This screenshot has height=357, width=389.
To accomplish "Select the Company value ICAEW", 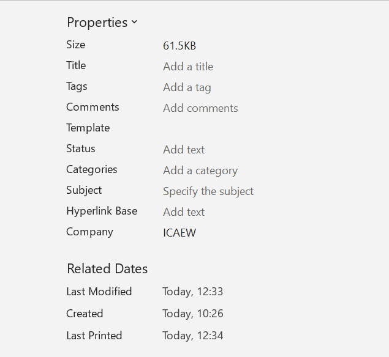I will 179,233.
